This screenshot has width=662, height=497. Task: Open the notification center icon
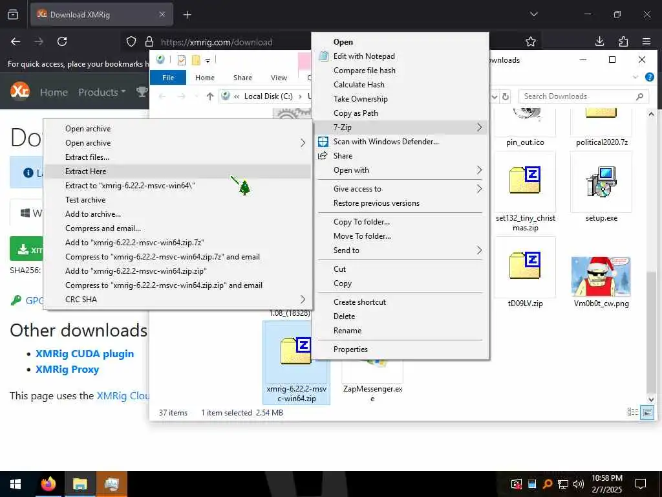click(641, 484)
